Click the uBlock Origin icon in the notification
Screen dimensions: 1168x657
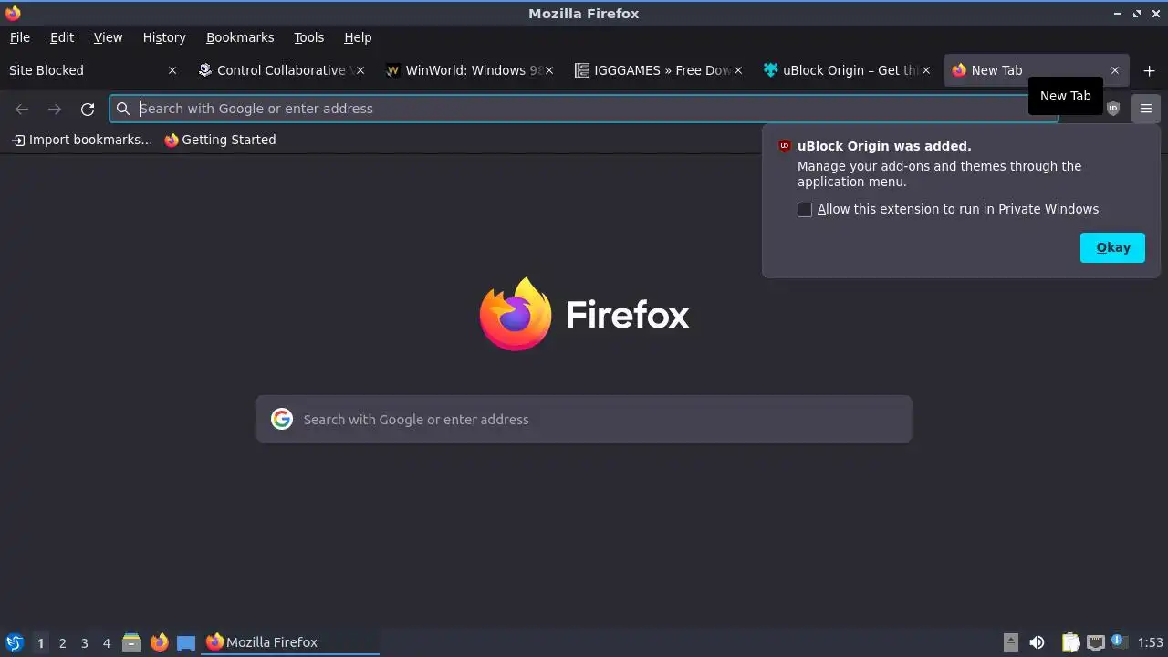[x=785, y=146]
